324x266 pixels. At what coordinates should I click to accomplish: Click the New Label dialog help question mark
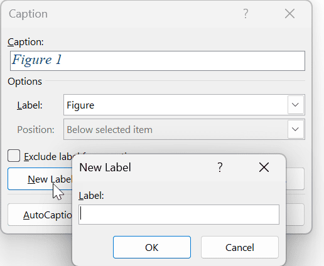[220, 168]
